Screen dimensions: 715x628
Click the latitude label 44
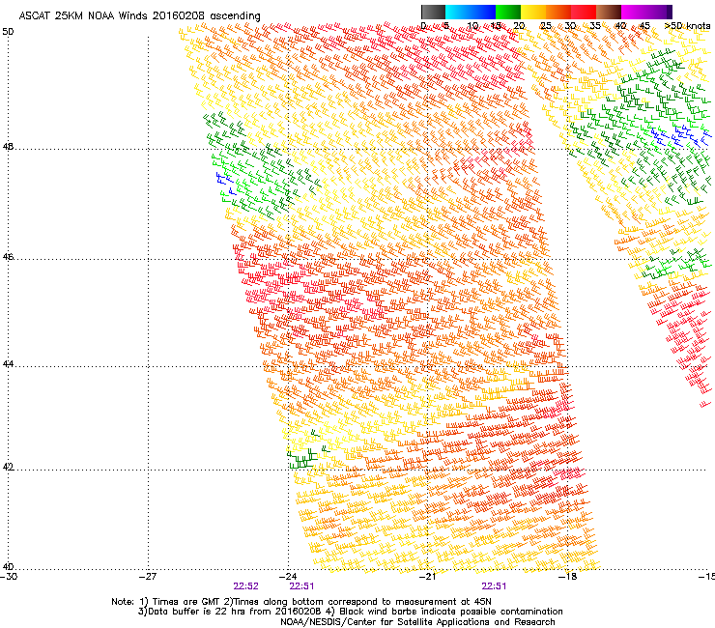pos(8,364)
